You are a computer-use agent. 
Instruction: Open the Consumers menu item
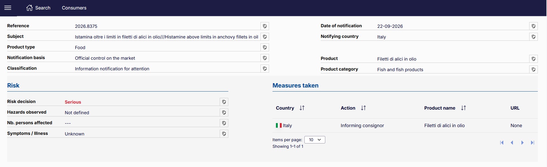[x=74, y=8]
